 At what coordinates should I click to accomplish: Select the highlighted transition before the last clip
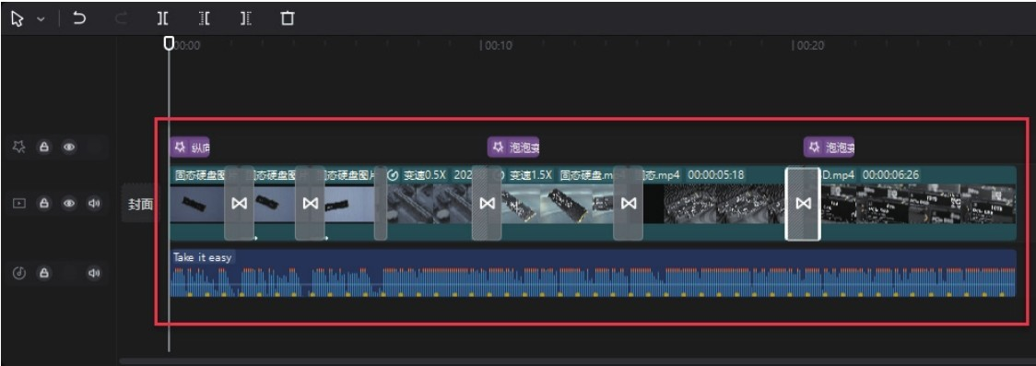pyautogui.click(x=803, y=204)
